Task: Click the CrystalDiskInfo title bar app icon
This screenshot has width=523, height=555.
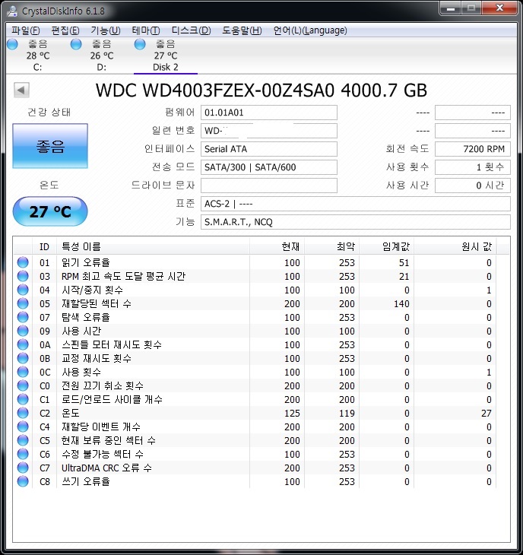Action: (13, 11)
